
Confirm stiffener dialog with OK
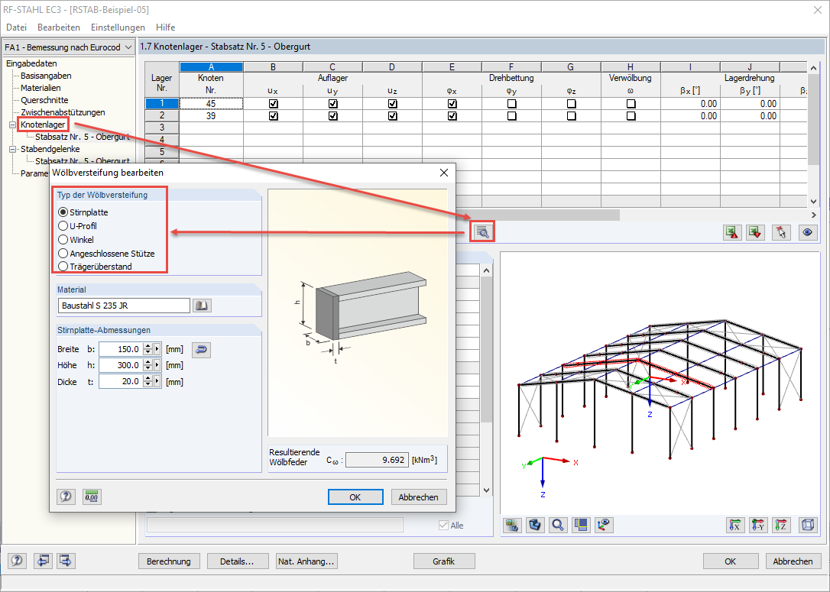[x=355, y=497]
